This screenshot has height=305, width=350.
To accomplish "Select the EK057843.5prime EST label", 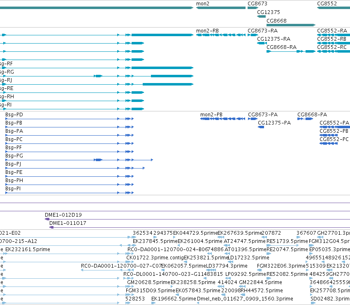I will tap(198, 291).
